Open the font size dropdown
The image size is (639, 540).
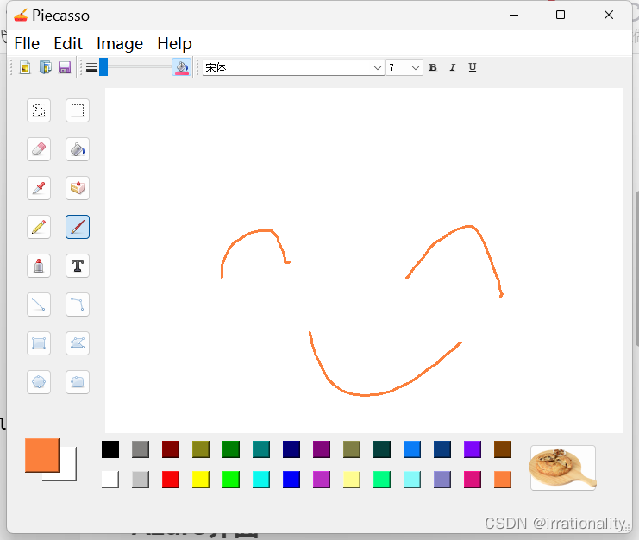coord(404,67)
